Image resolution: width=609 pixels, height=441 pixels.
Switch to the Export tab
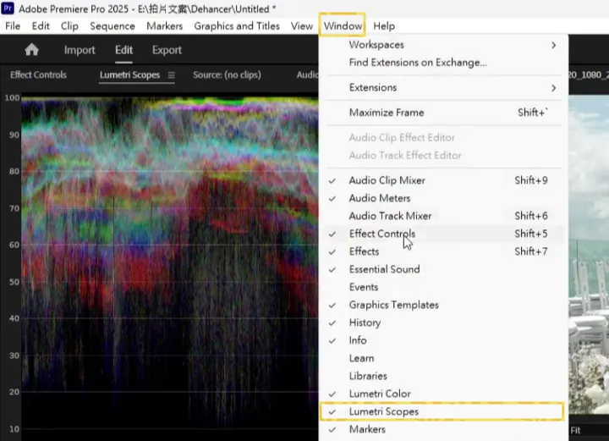pyautogui.click(x=167, y=50)
